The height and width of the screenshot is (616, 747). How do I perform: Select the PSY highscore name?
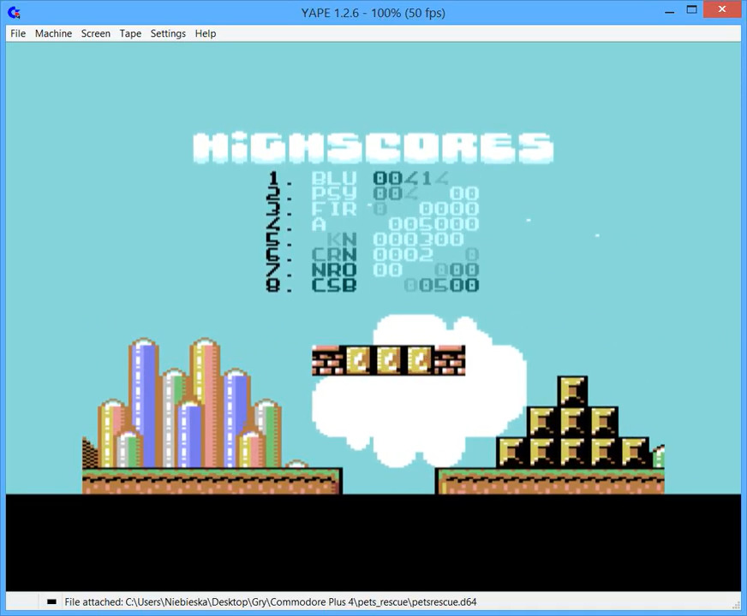click(x=334, y=193)
